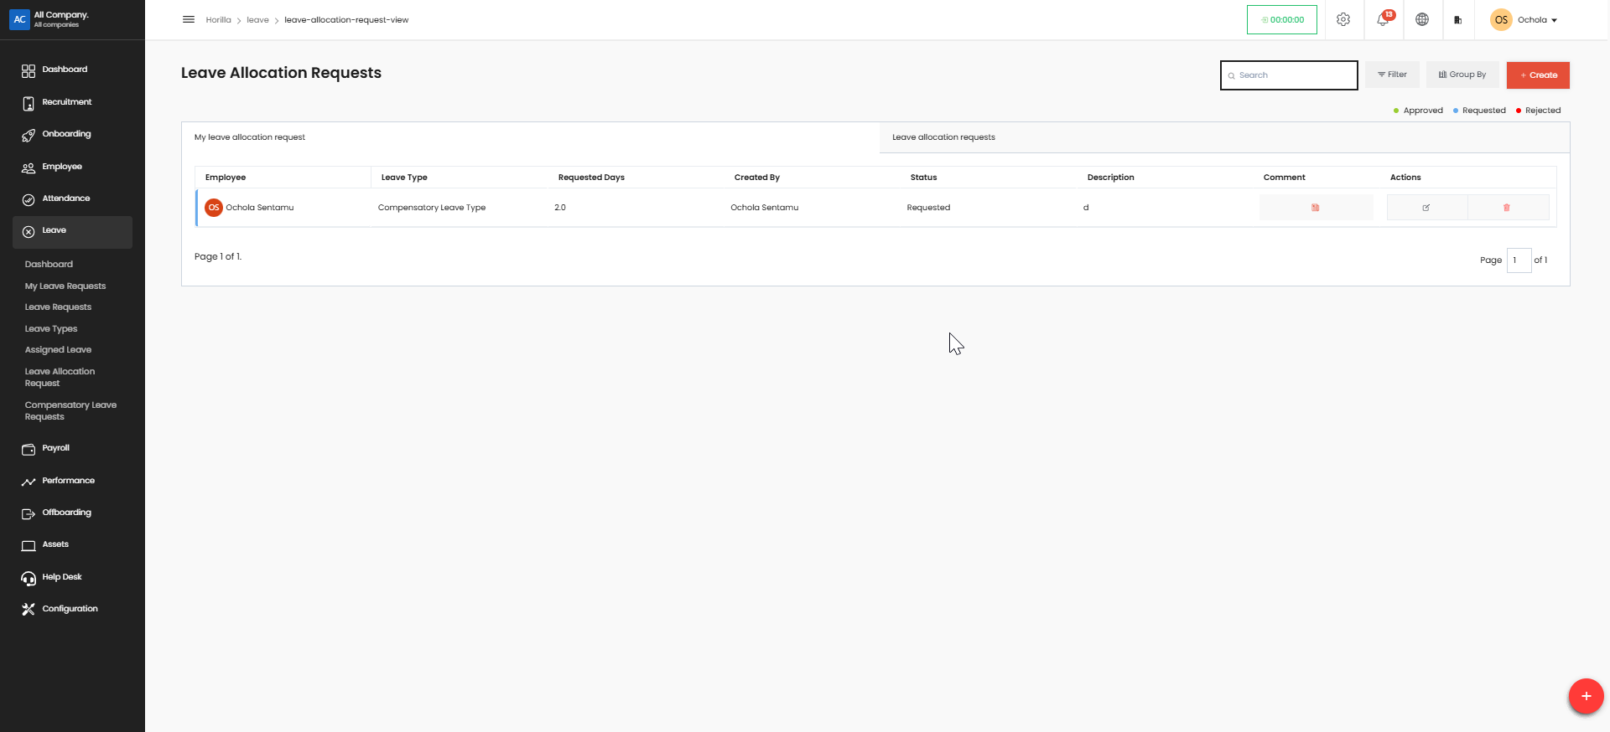The image size is (1610, 732).
Task: Open the Dashboard grid icon in sidebar
Action: (29, 70)
